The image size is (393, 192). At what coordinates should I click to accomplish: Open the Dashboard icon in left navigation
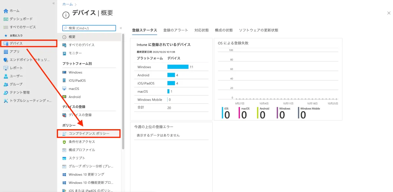6,19
